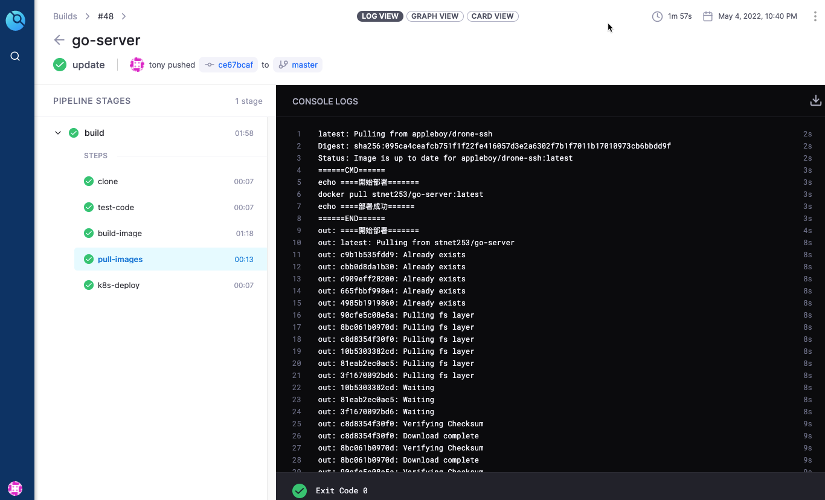The image size is (825, 500).
Task: Click the green check icon of build-image step
Action: [89, 233]
